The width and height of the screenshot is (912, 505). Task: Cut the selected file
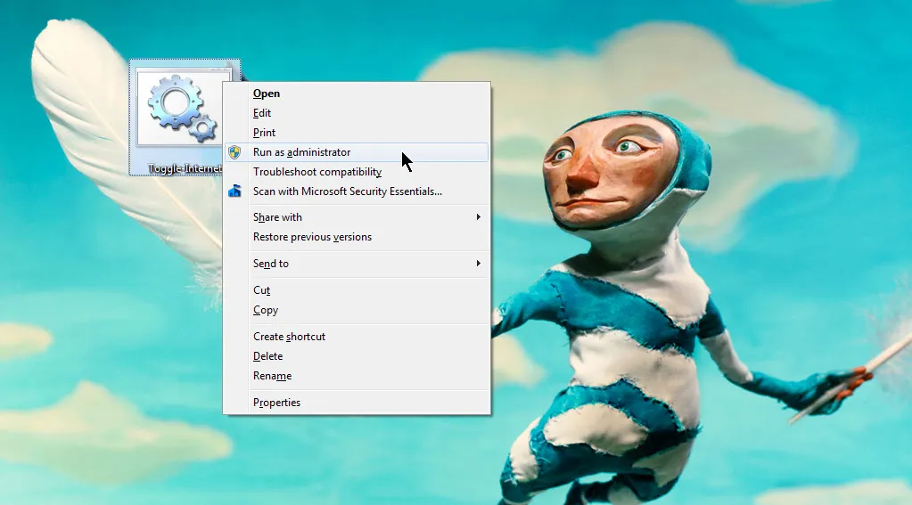[x=261, y=290]
